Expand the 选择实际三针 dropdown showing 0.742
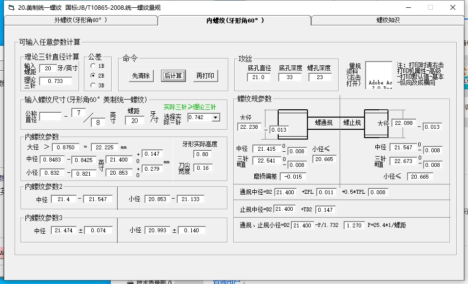This screenshot has height=284, width=468. click(215, 118)
